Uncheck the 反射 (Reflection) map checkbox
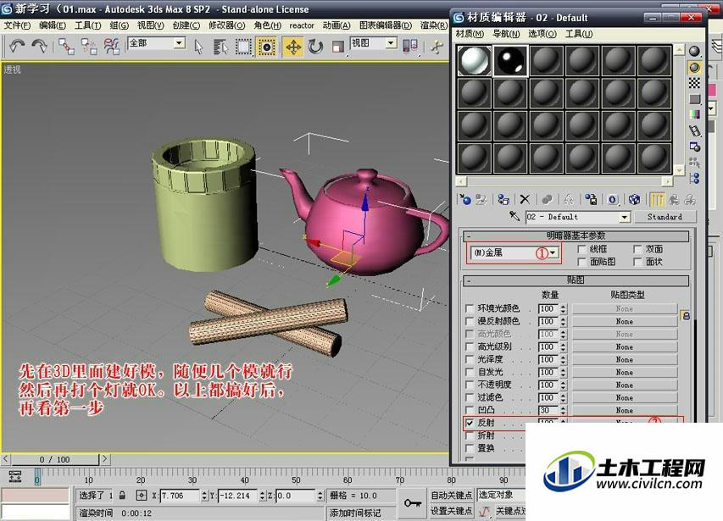The height and width of the screenshot is (521, 723). (x=470, y=423)
